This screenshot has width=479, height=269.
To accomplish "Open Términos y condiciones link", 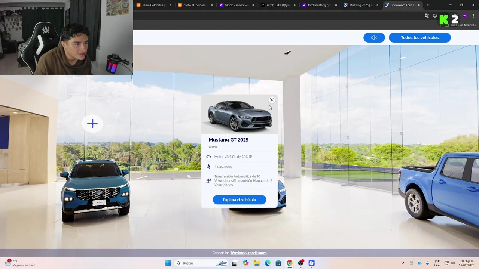I will [248, 253].
